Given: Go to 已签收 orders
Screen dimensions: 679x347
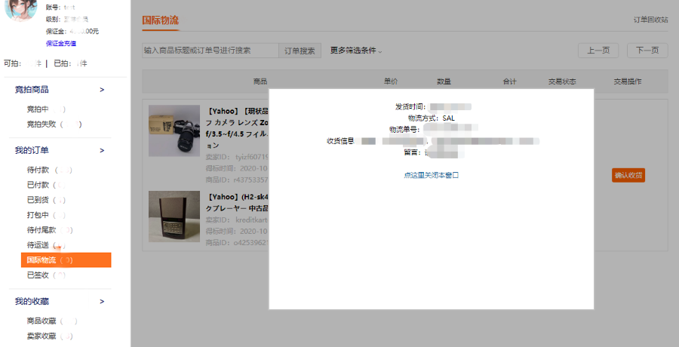Looking at the screenshot, I should click(x=38, y=275).
